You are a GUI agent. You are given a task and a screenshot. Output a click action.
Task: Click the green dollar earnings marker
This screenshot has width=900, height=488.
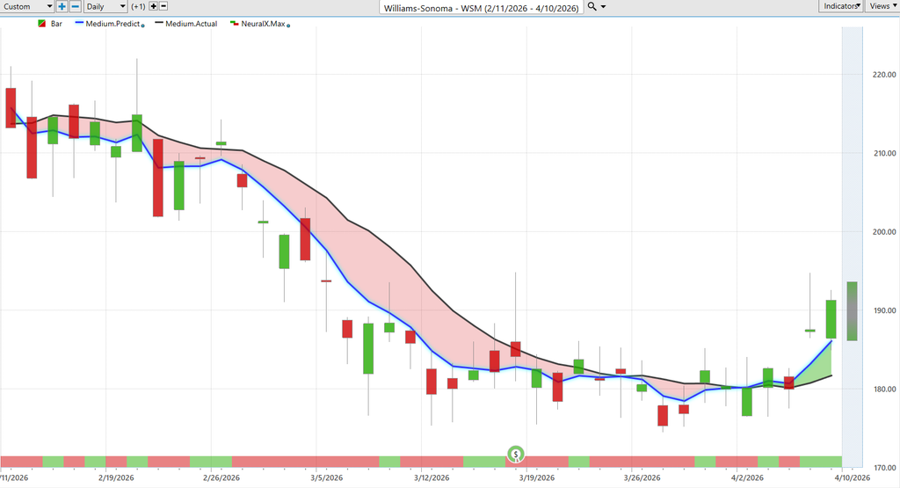coord(516,454)
